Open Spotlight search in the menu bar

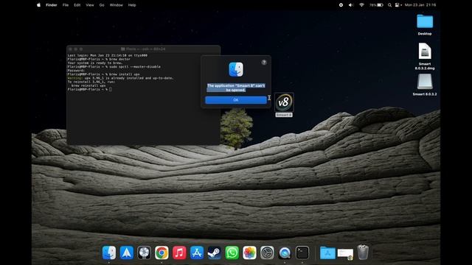click(x=389, y=5)
